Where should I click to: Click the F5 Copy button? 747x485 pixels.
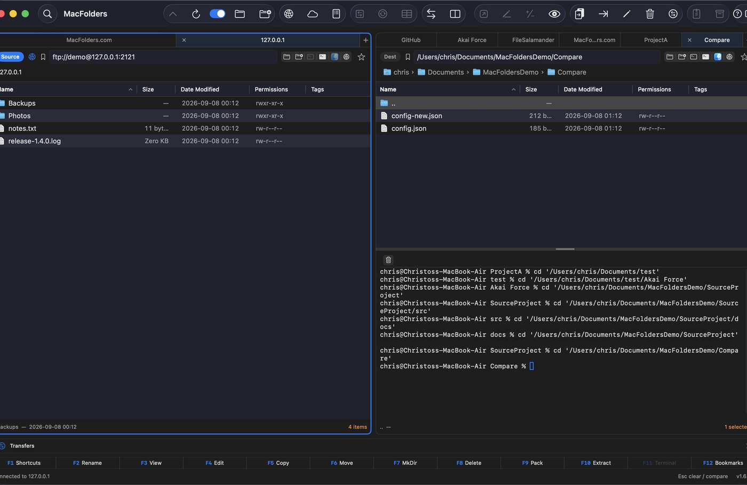(x=278, y=463)
